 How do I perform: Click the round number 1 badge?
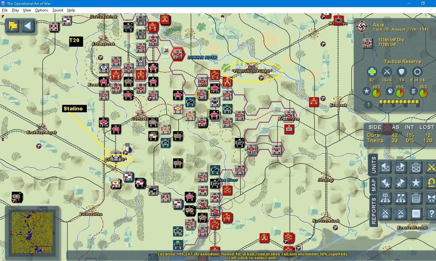[368, 105]
